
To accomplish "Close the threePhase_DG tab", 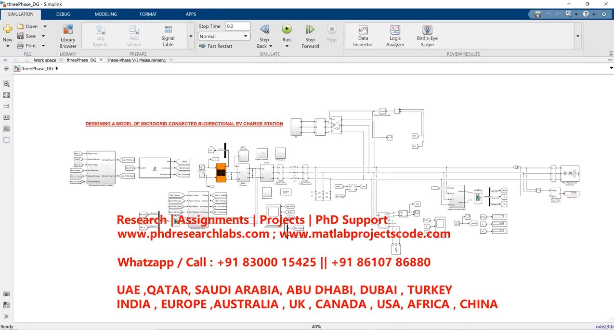I will 100,60.
